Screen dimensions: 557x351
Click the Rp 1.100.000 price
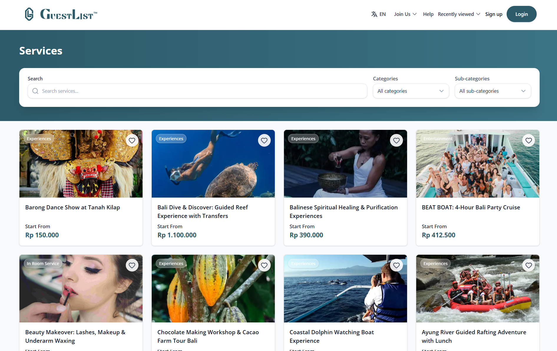point(177,235)
